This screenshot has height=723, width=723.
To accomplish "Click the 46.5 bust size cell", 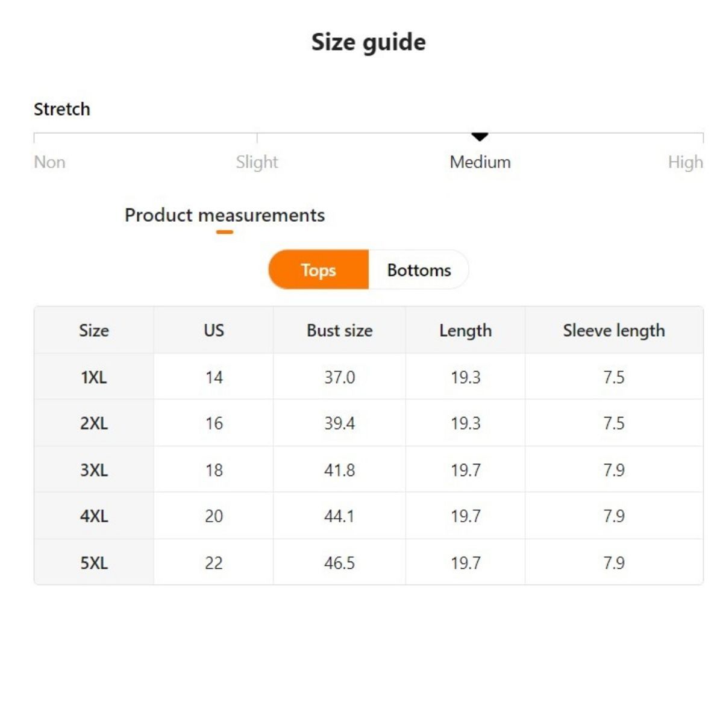I will pos(339,563).
